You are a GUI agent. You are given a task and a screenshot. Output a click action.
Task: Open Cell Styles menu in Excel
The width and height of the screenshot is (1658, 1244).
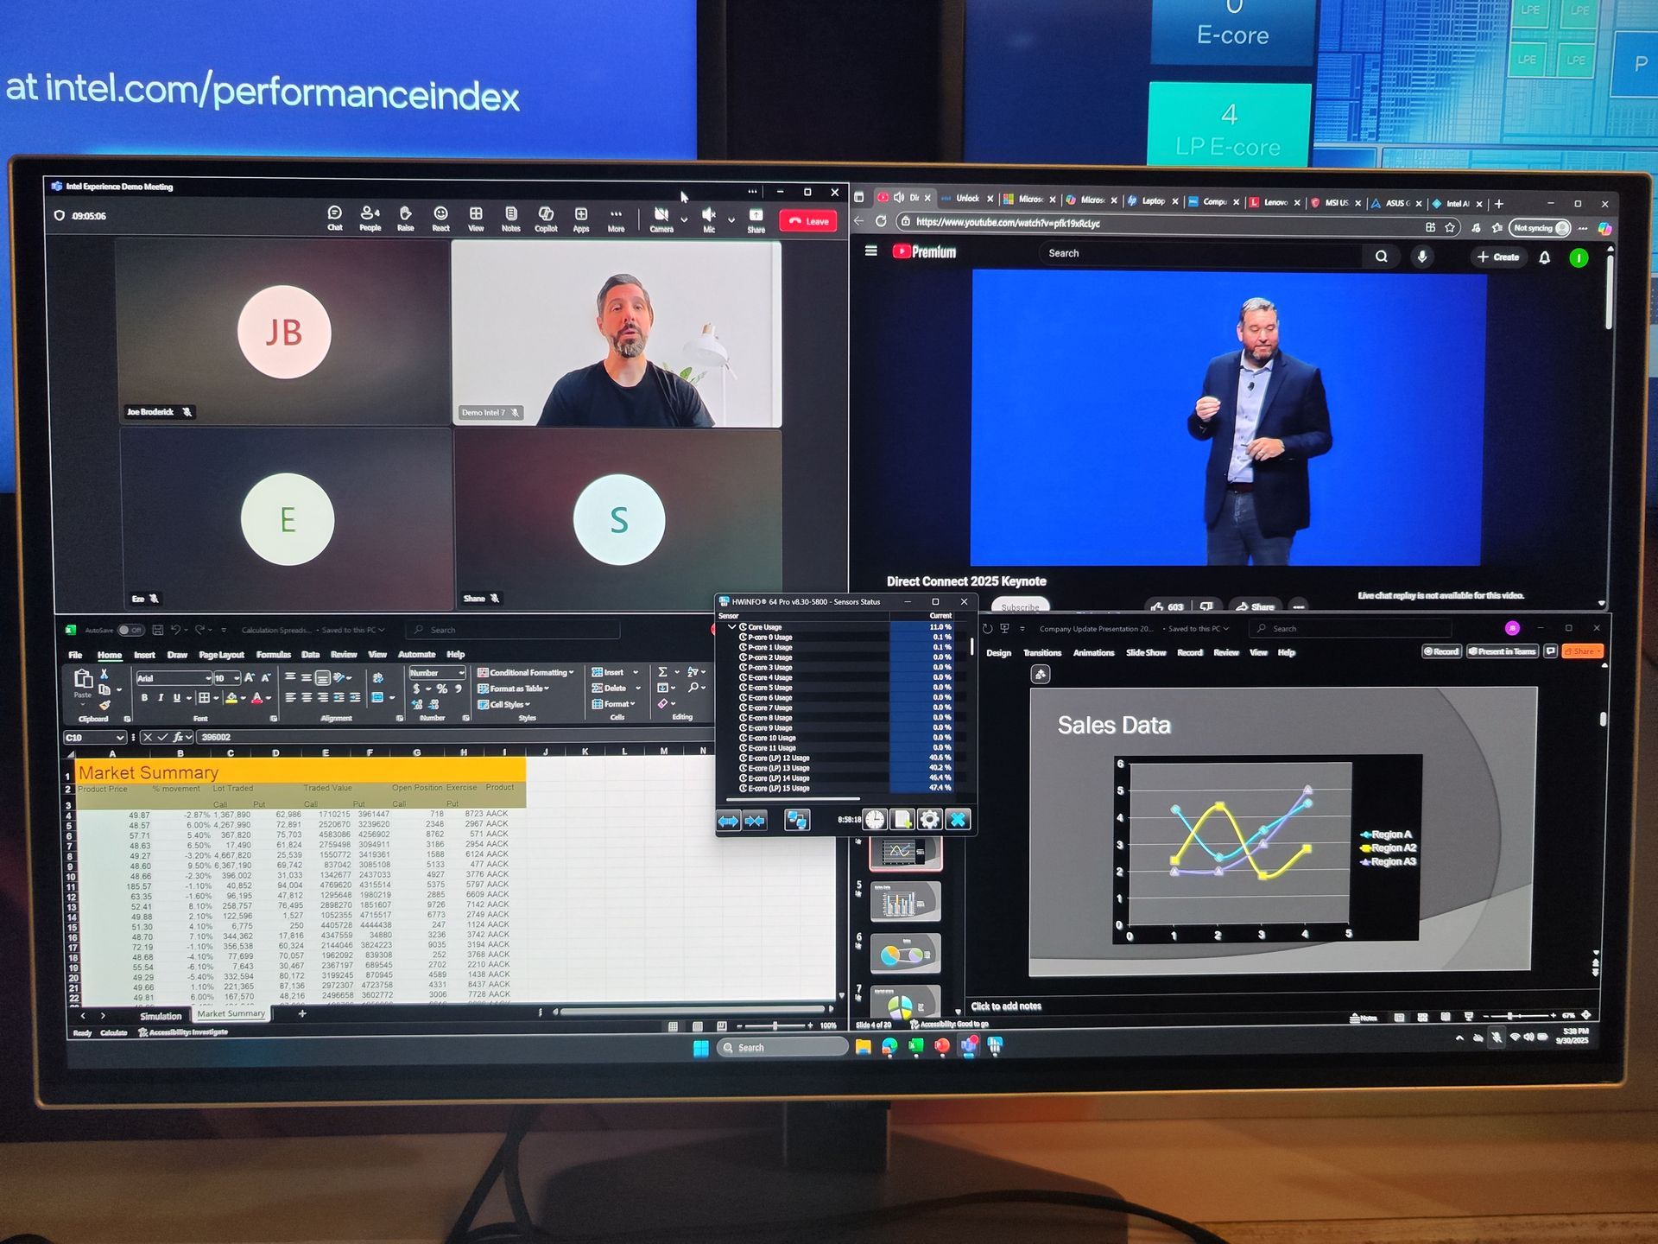(x=504, y=705)
